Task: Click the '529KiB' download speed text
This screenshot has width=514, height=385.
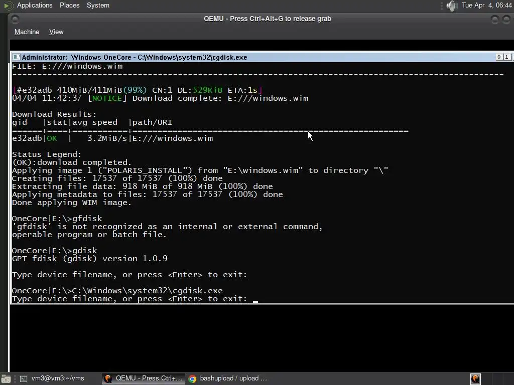Action: pyautogui.click(x=207, y=90)
